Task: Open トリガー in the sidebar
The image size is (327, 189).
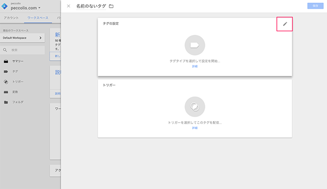Action: coord(18,82)
